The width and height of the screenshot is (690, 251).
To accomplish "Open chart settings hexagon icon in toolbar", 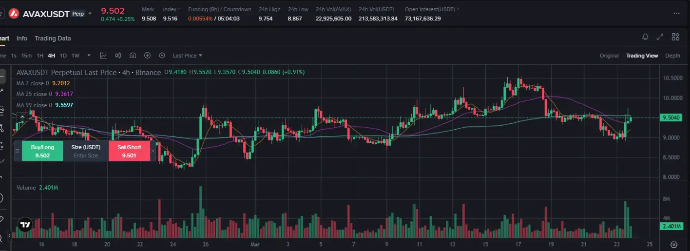I will coord(162,56).
